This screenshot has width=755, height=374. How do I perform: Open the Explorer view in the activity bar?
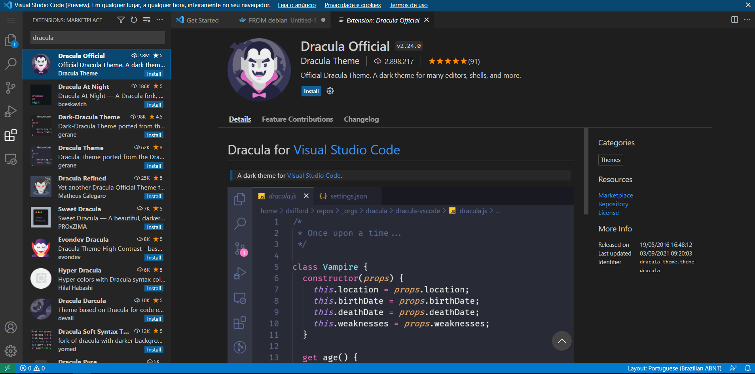[x=11, y=41]
